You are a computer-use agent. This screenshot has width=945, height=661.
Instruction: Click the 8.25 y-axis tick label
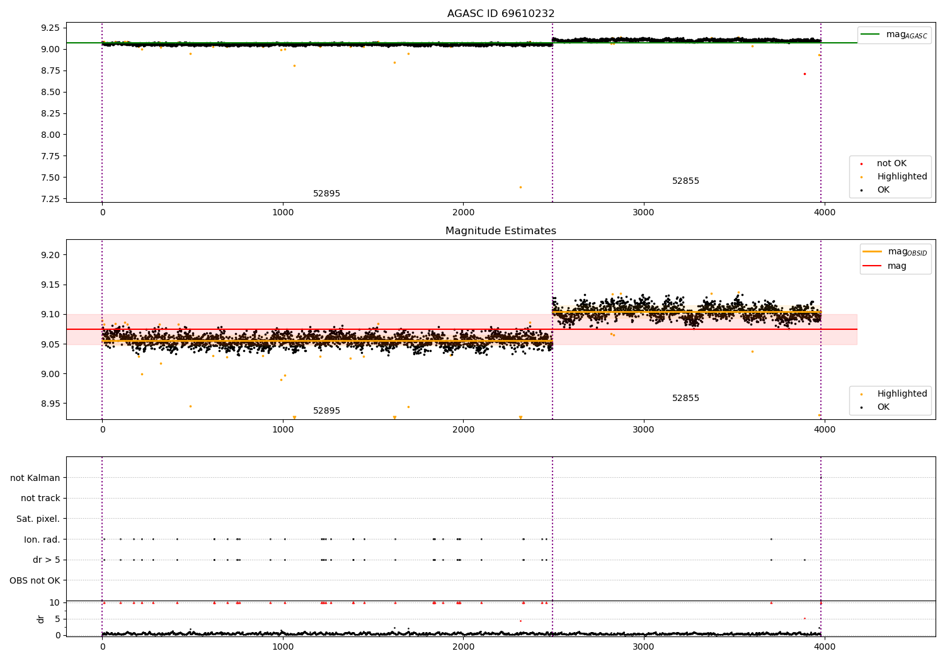pos(50,113)
